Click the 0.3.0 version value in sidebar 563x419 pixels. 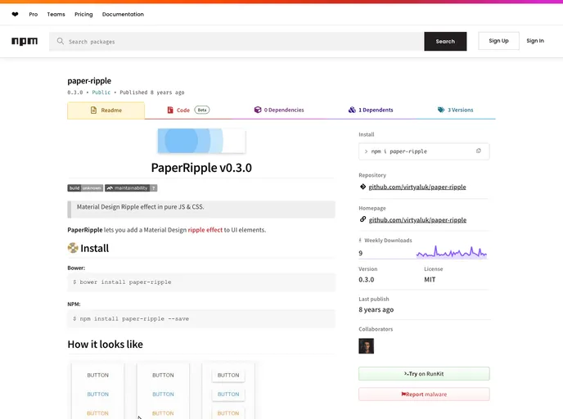click(367, 279)
